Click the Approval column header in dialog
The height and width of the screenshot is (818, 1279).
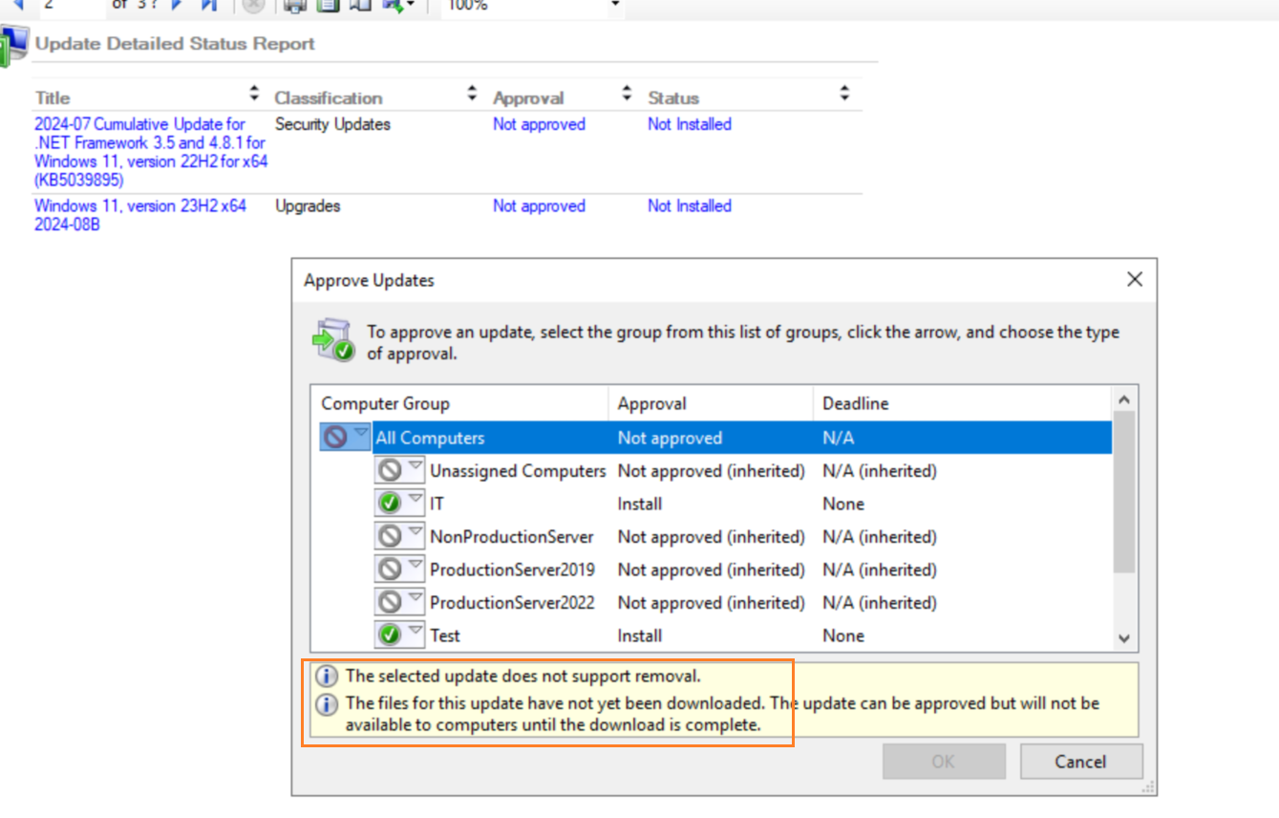(x=710, y=403)
